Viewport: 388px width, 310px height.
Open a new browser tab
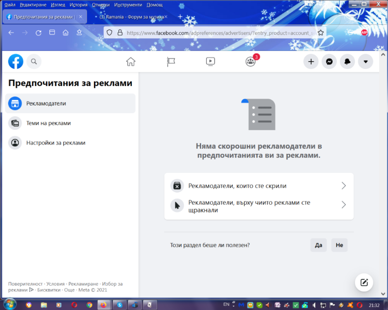pos(180,17)
